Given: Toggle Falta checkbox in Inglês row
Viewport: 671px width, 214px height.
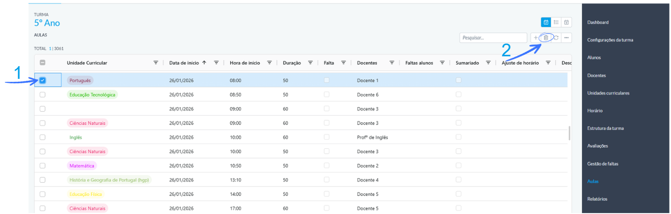Looking at the screenshot, I should [327, 137].
